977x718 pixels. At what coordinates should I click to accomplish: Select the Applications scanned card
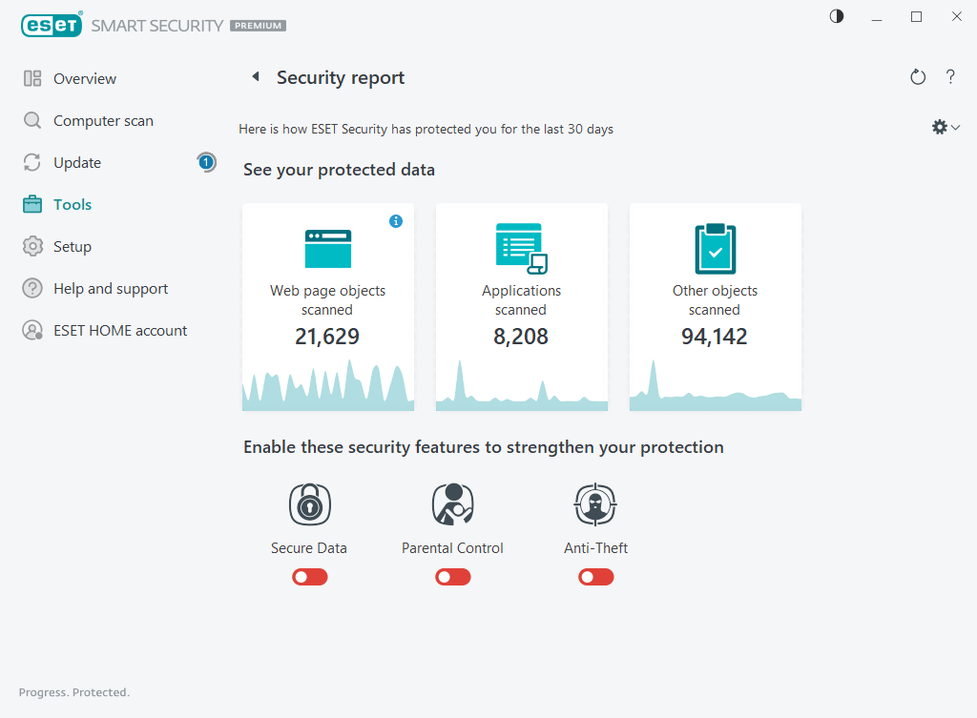[521, 305]
